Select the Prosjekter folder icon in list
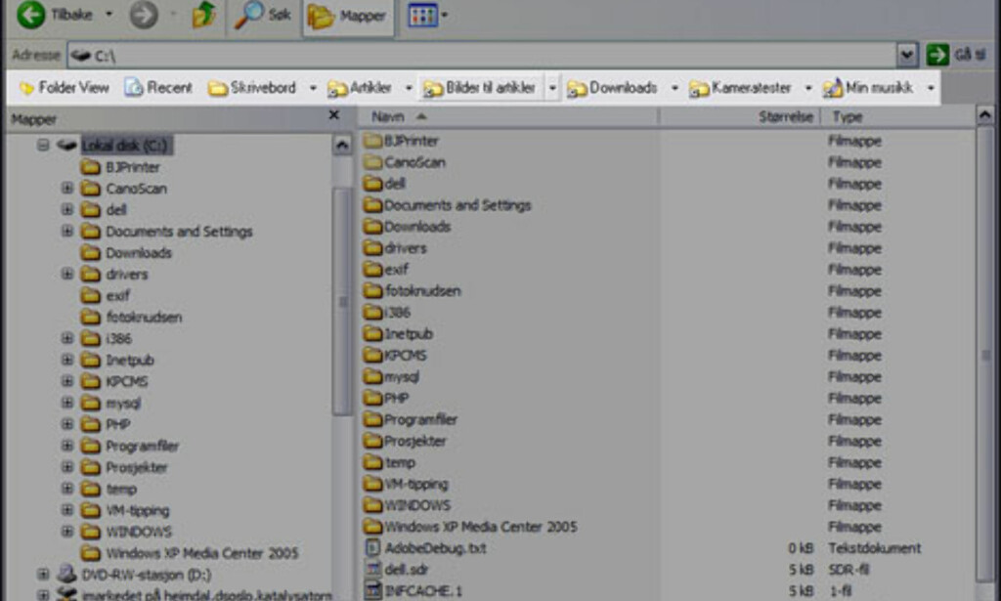This screenshot has height=601, width=1001. tap(372, 441)
